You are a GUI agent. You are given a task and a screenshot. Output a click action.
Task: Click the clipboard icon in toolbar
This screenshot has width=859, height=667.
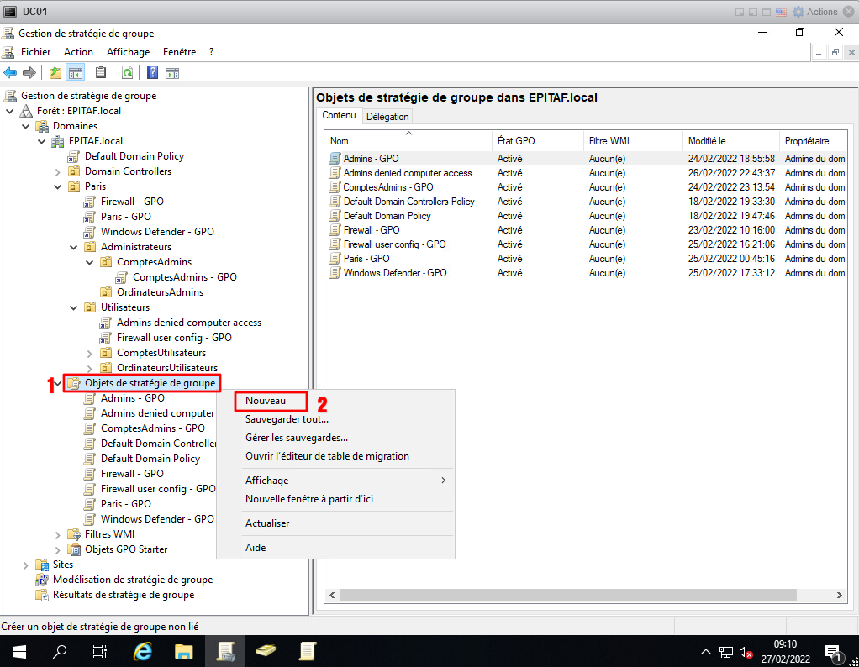(x=101, y=72)
